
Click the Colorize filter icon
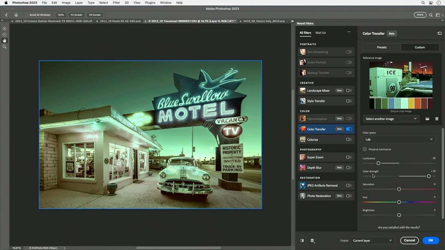302,139
